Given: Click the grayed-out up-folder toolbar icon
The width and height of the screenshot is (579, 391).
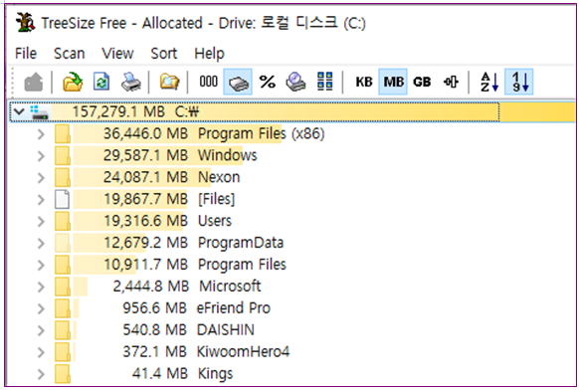Looking at the screenshot, I should (33, 82).
